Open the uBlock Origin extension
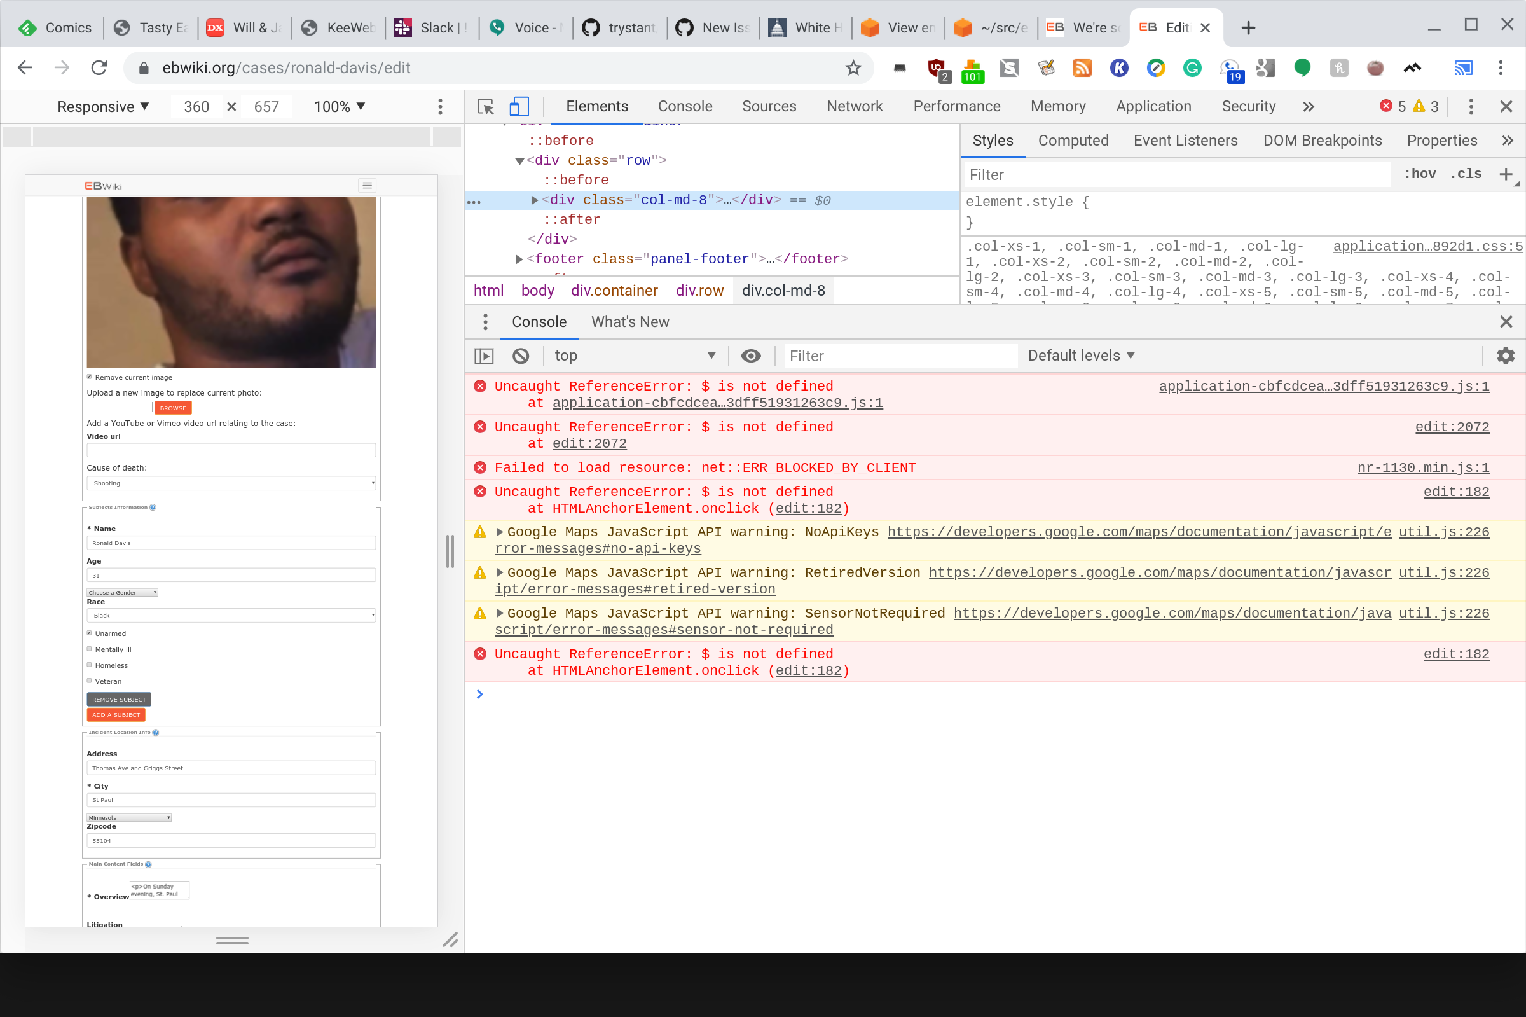Image resolution: width=1526 pixels, height=1017 pixels. coord(937,67)
